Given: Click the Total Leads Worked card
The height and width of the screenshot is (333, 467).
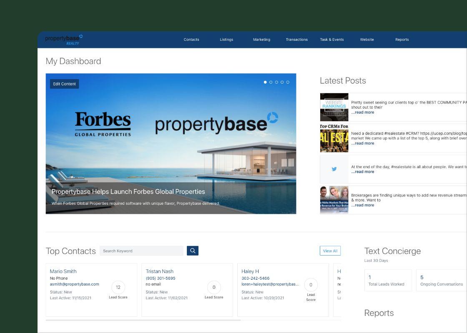Looking at the screenshot, I should coord(388,281).
